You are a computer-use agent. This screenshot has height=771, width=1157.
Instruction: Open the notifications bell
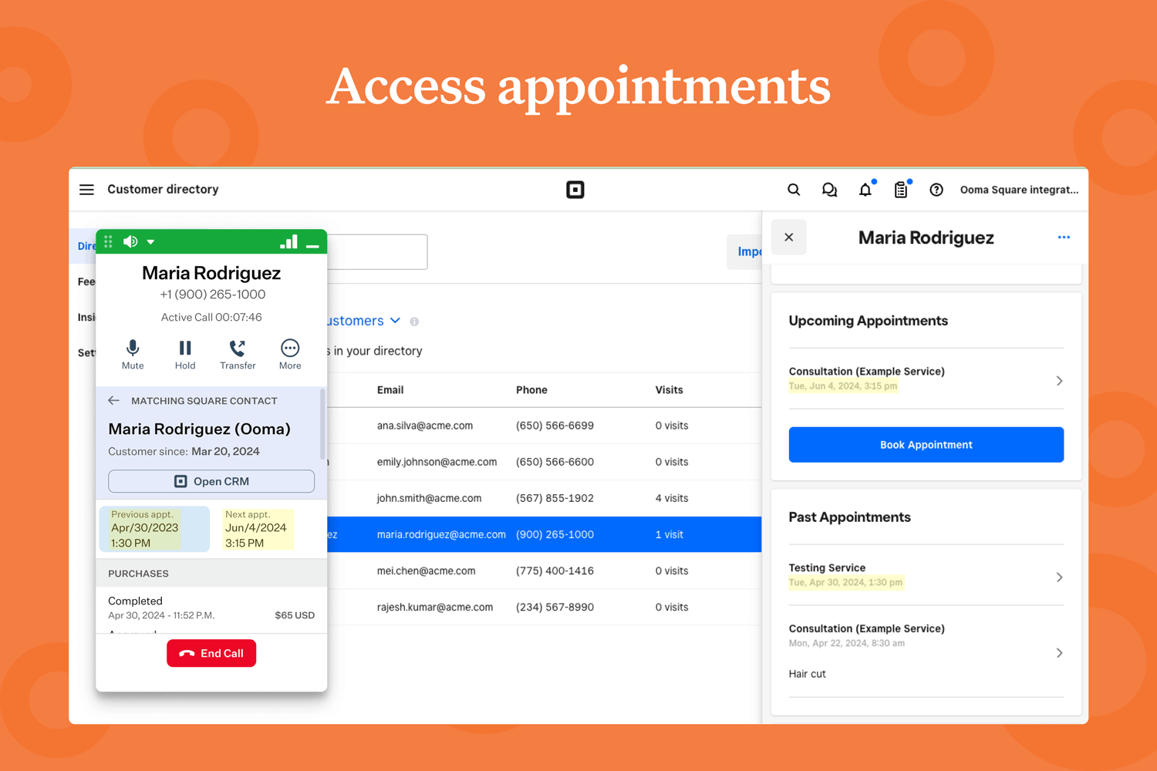tap(865, 190)
